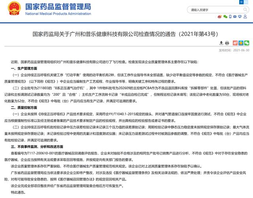Go to 国家药品监督管理局 home title
This screenshot has height=198, width=253.
coord(58,7)
